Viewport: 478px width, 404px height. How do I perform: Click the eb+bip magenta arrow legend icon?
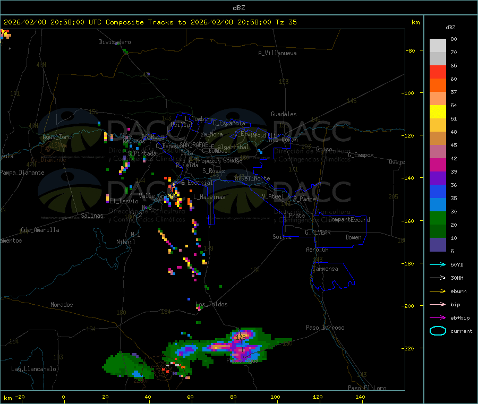click(438, 318)
